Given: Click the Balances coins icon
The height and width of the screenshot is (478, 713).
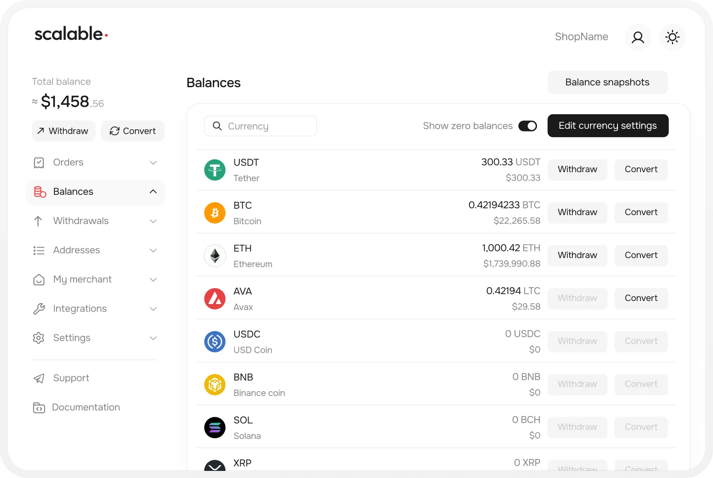Looking at the screenshot, I should coord(40,192).
